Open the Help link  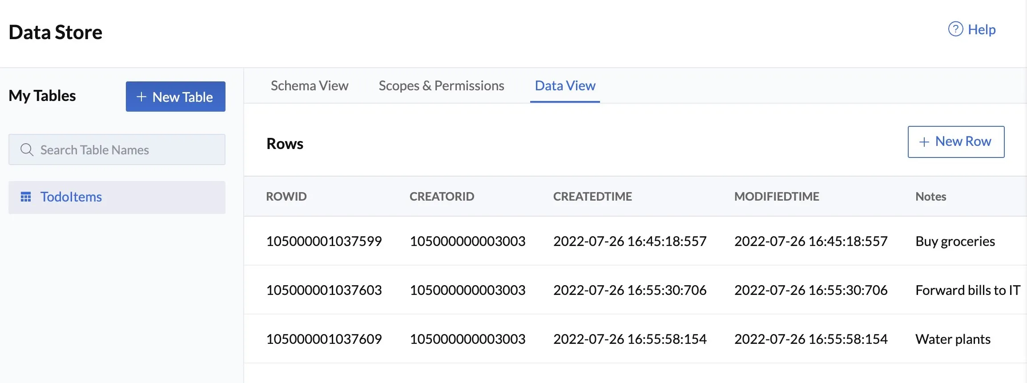[x=972, y=29]
